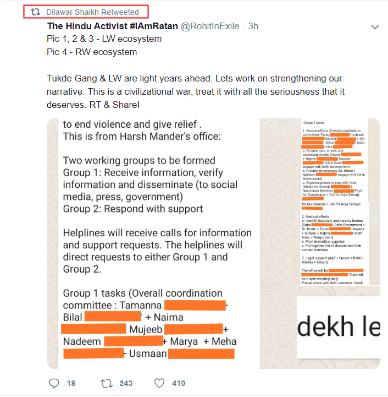Open the dekh le image thumbnail
Viewport: 388px width, 397px height.
(339, 328)
